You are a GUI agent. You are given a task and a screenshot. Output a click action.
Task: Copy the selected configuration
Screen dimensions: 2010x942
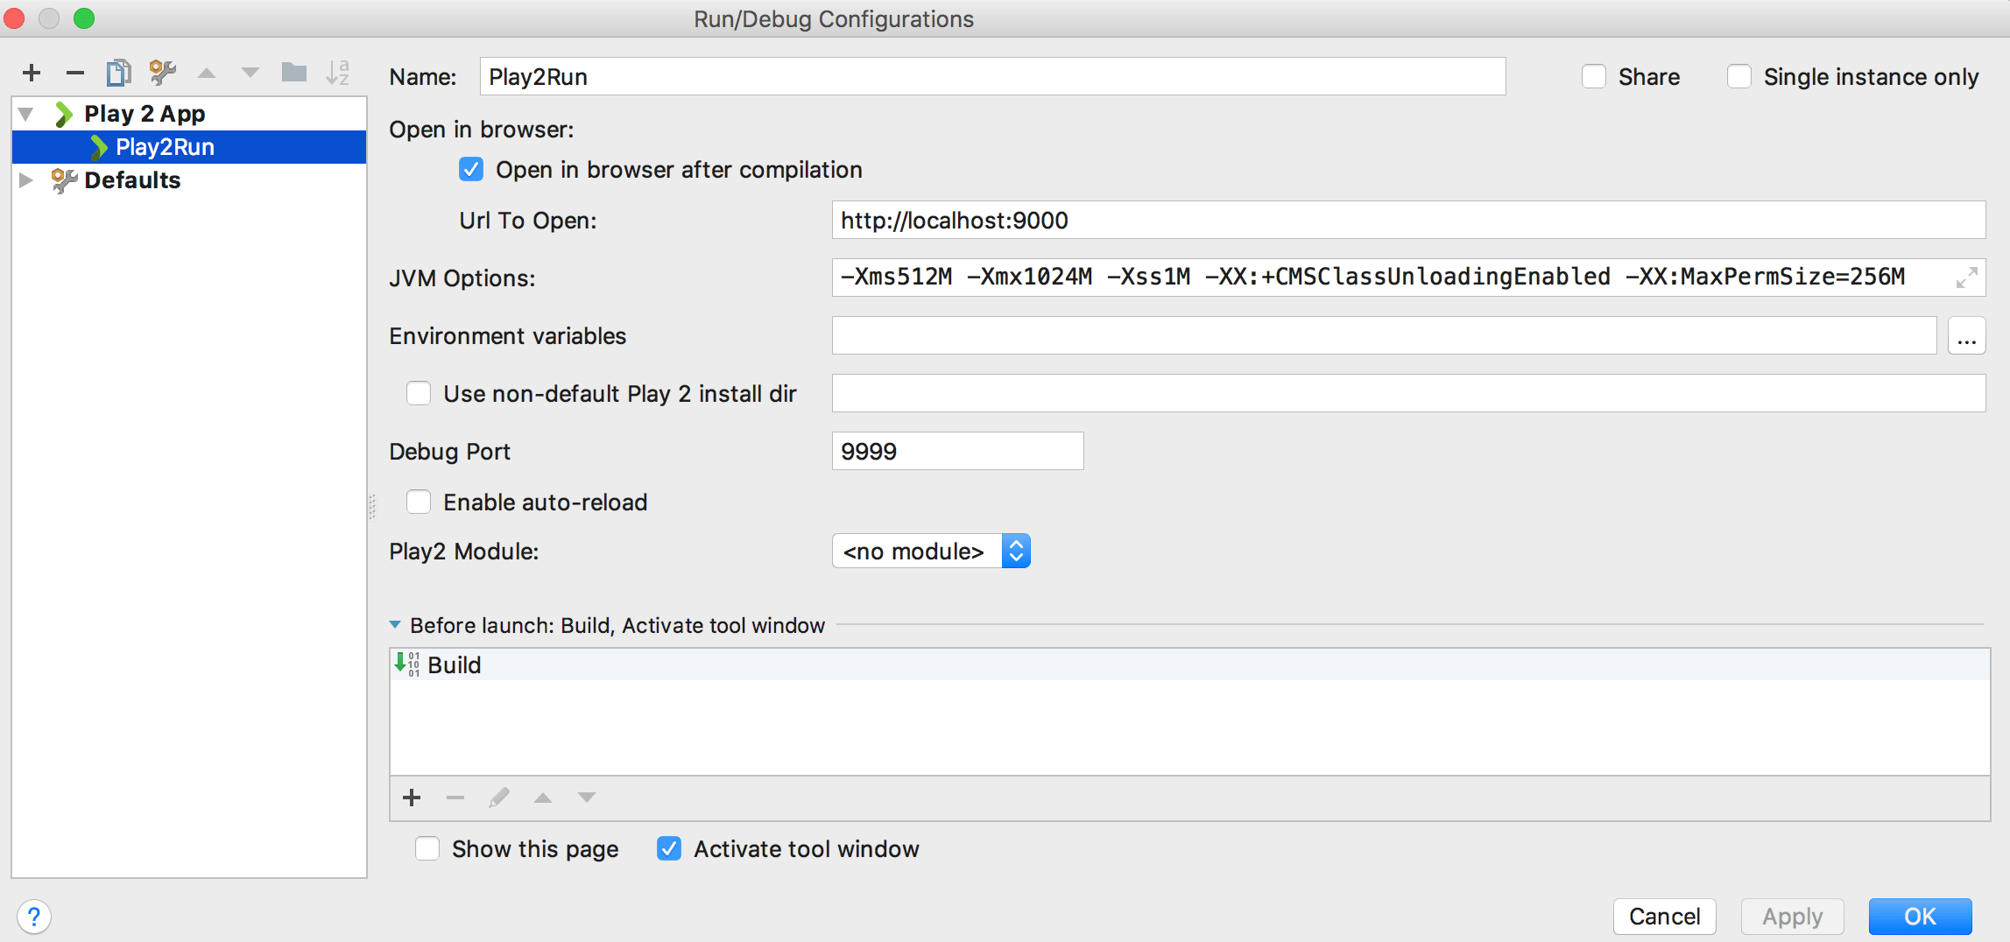[x=118, y=73]
